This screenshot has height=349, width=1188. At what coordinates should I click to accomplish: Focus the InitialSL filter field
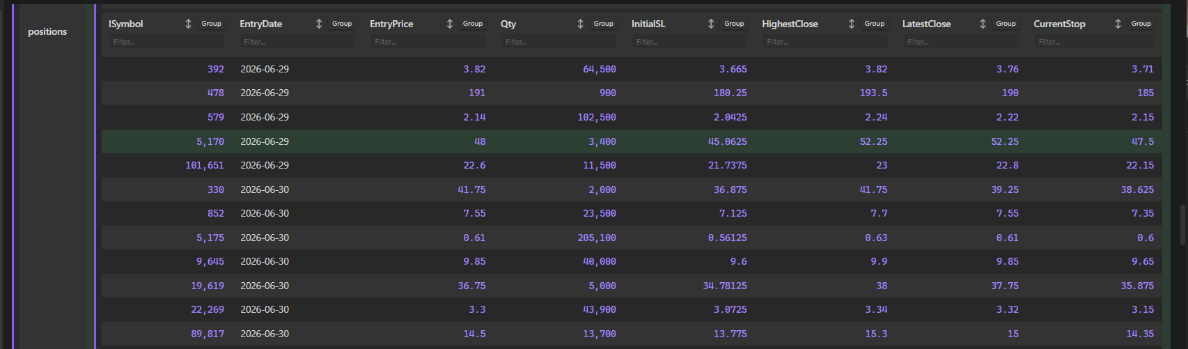point(689,42)
